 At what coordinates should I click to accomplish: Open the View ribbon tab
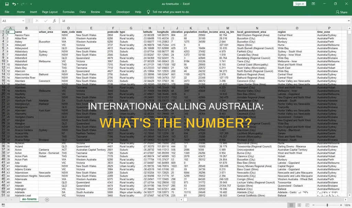click(x=108, y=12)
